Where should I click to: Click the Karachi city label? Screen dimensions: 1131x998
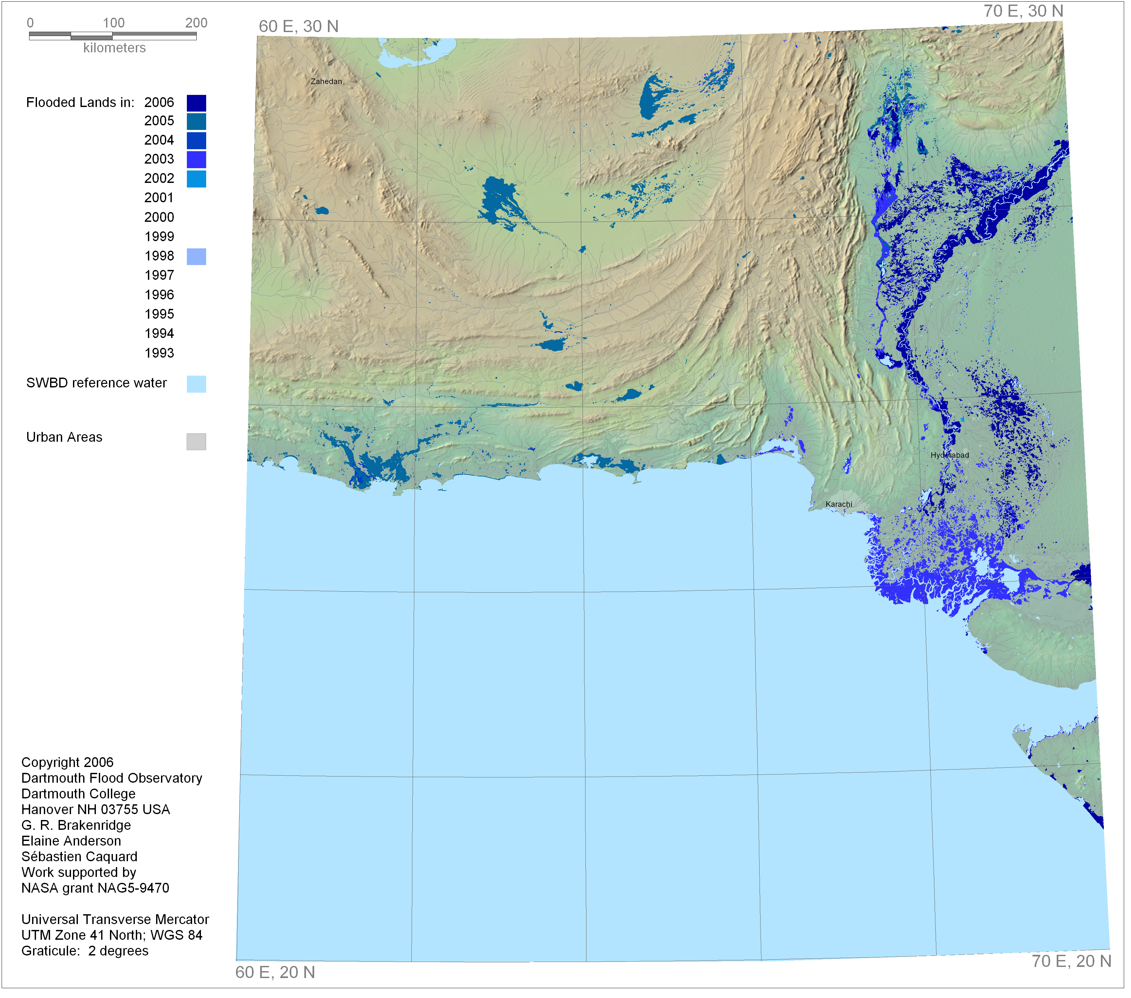[x=839, y=505]
